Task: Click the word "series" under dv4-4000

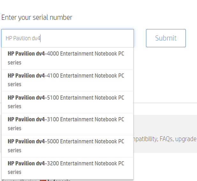Action: 15,63
